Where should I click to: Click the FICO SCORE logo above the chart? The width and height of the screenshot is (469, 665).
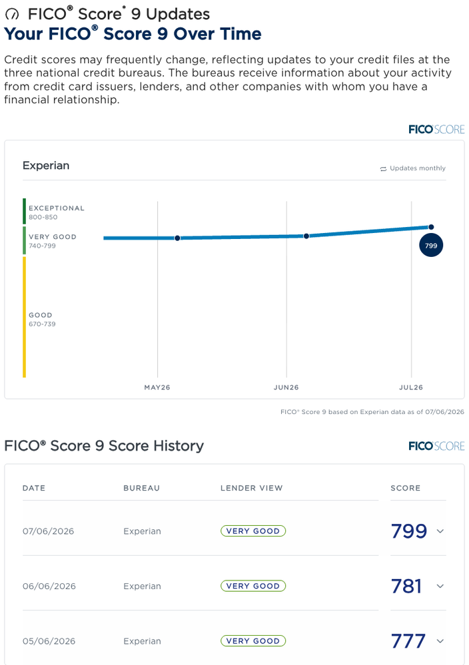click(x=436, y=129)
